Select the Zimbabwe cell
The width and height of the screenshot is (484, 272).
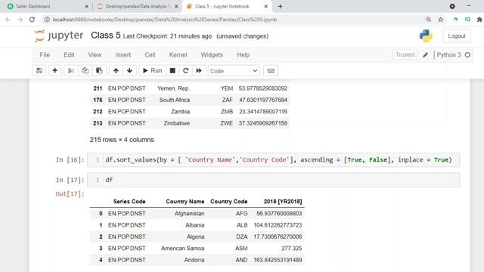click(176, 123)
